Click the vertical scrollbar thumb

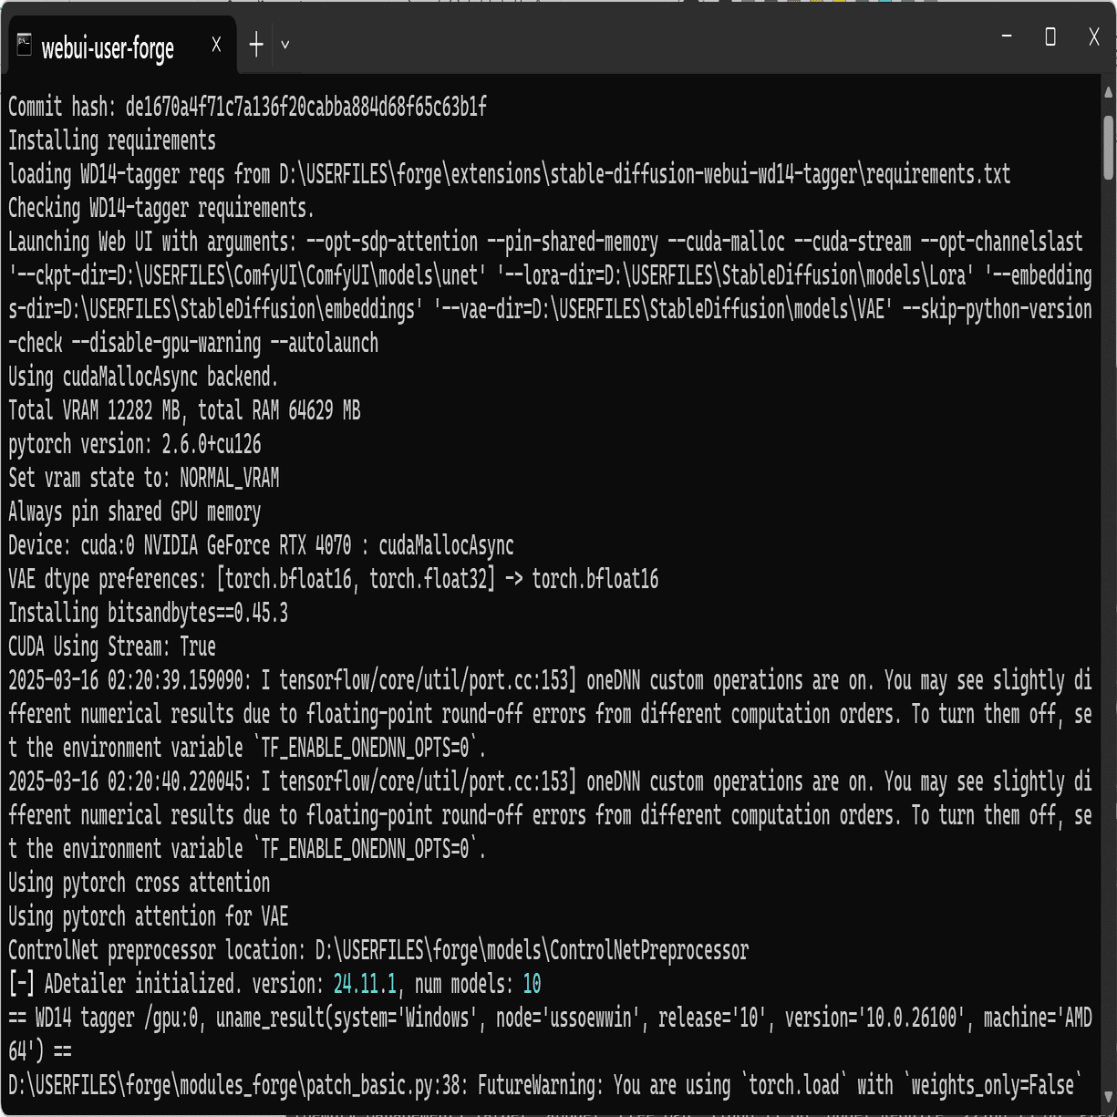coord(1109,146)
